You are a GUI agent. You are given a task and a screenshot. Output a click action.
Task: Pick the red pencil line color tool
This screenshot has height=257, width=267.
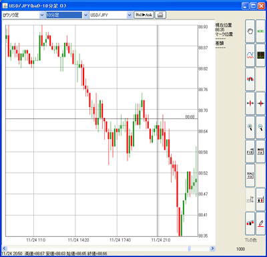point(260,224)
